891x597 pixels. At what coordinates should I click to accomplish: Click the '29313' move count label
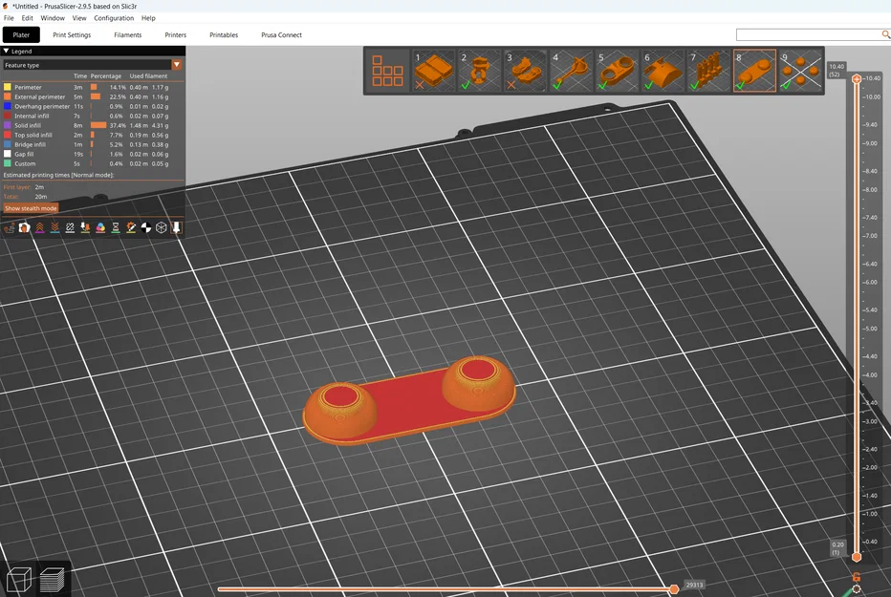694,585
